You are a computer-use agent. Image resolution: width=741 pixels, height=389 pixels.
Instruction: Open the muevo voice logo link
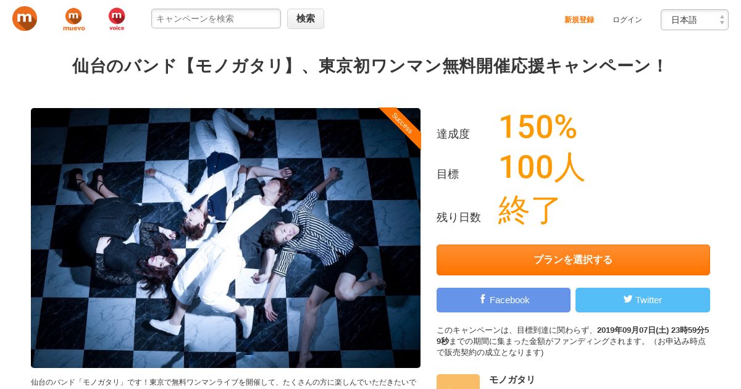[x=117, y=19]
